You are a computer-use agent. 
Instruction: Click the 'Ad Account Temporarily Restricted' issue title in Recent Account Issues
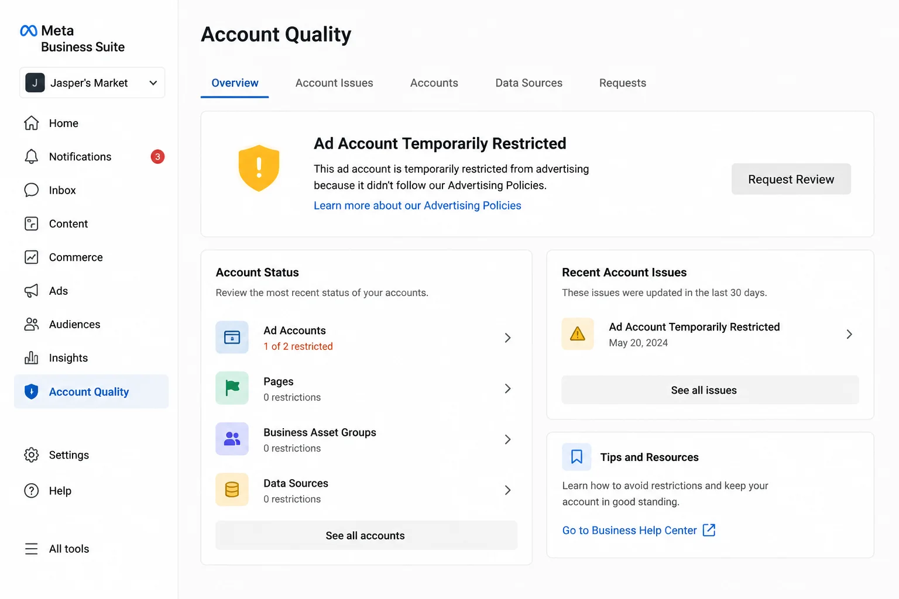[x=694, y=327]
